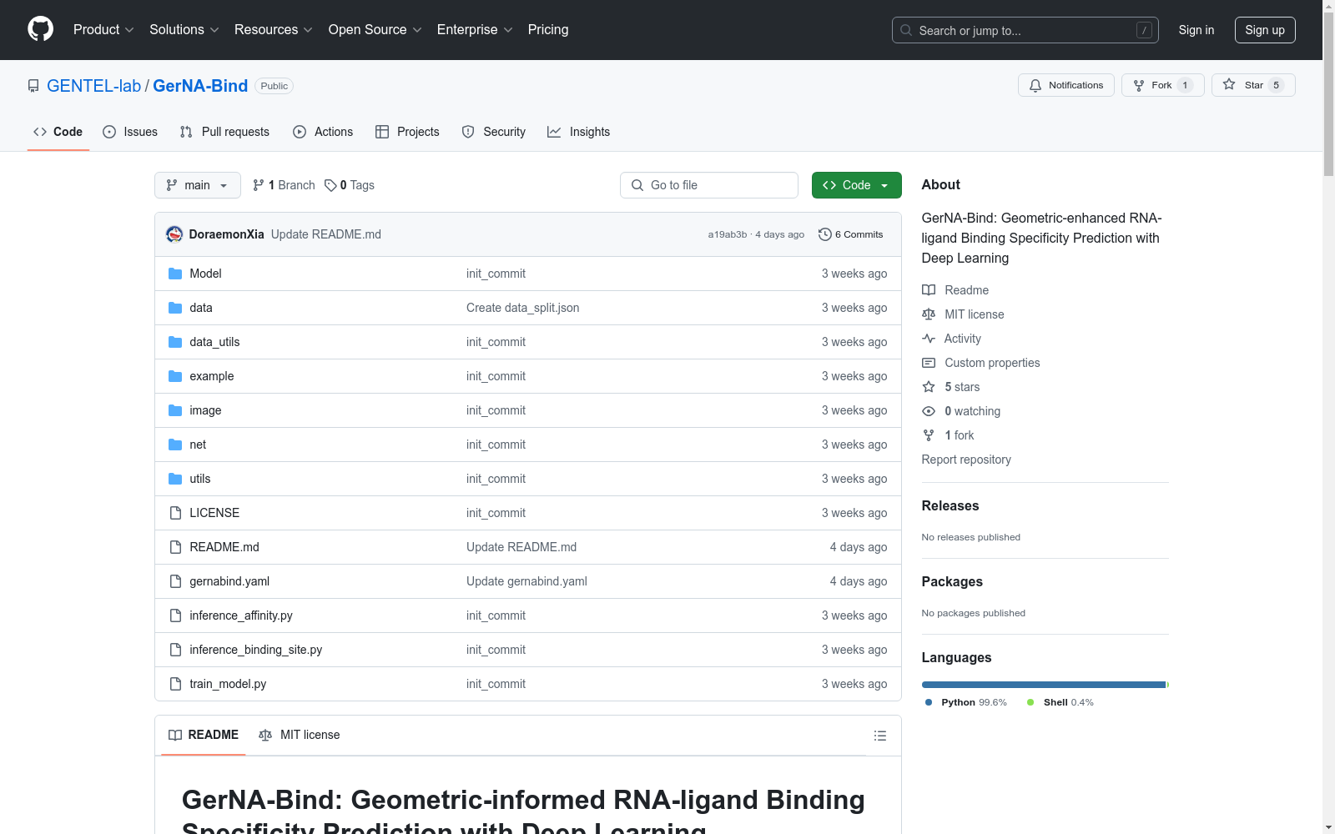The image size is (1335, 834).
Task: Click inside the Go to file search box
Action: click(708, 185)
